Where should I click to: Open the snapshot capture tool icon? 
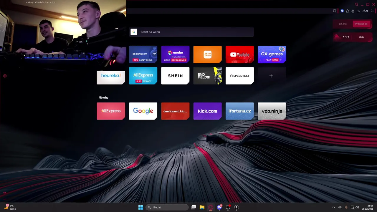[335, 11]
